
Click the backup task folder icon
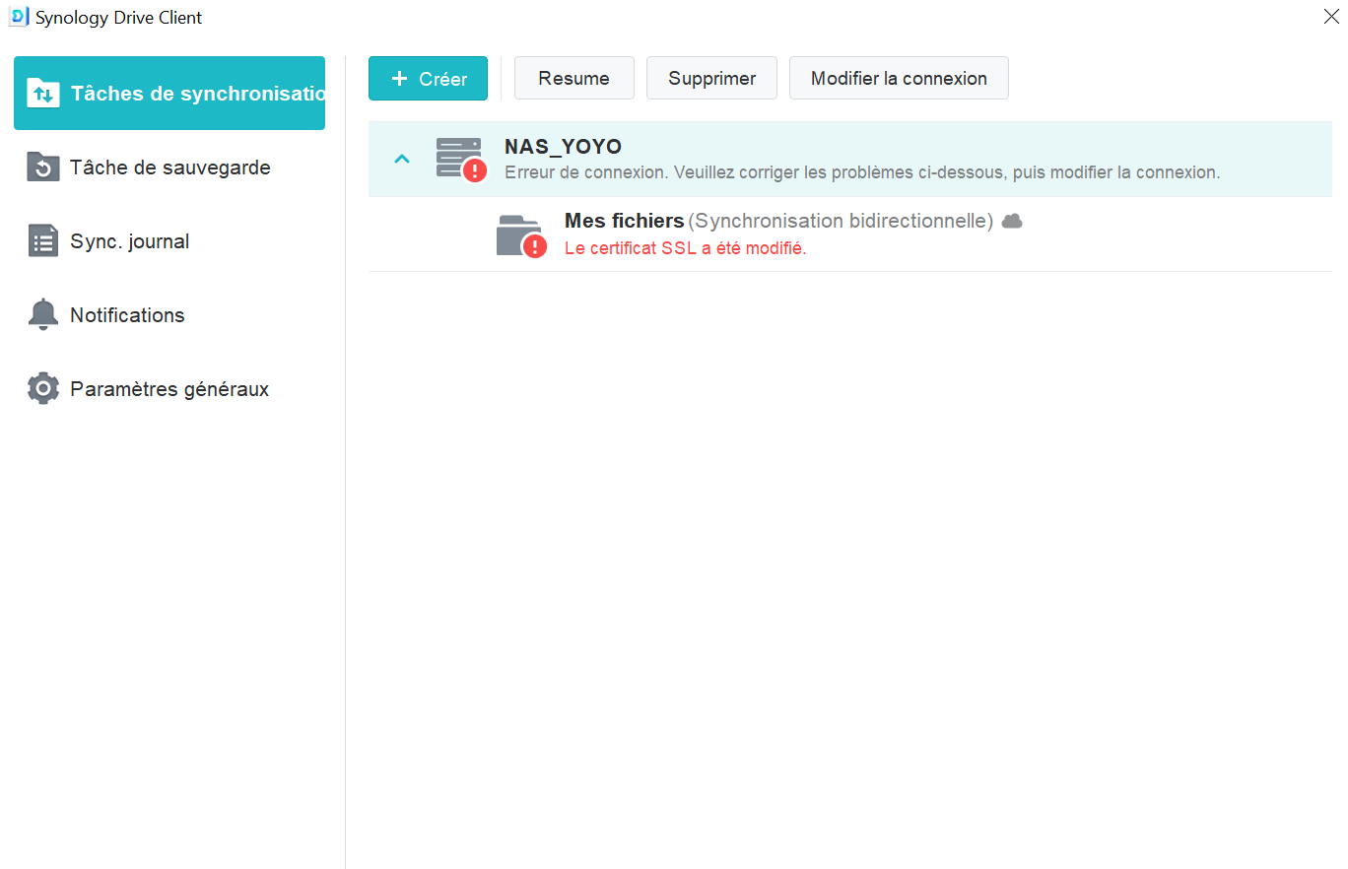pyautogui.click(x=43, y=167)
